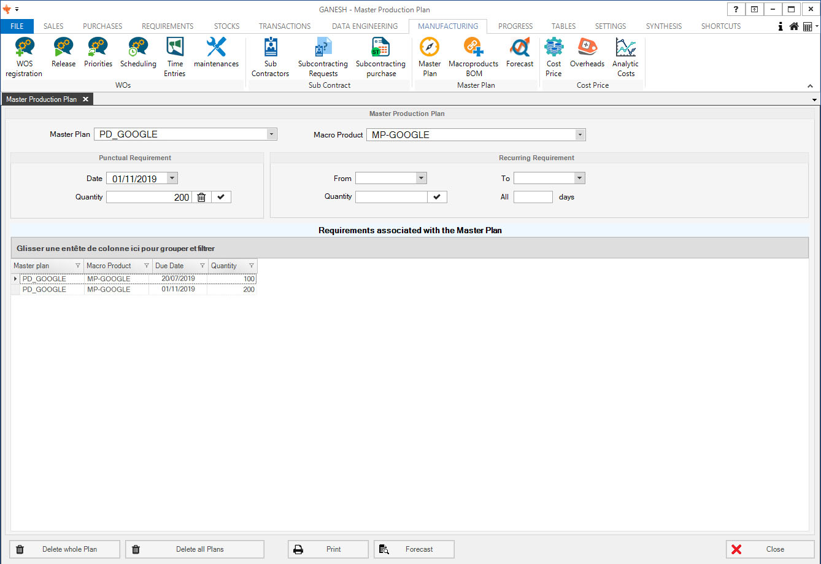Click the All days input field
Viewport: 821px width, 564px height.
point(533,197)
